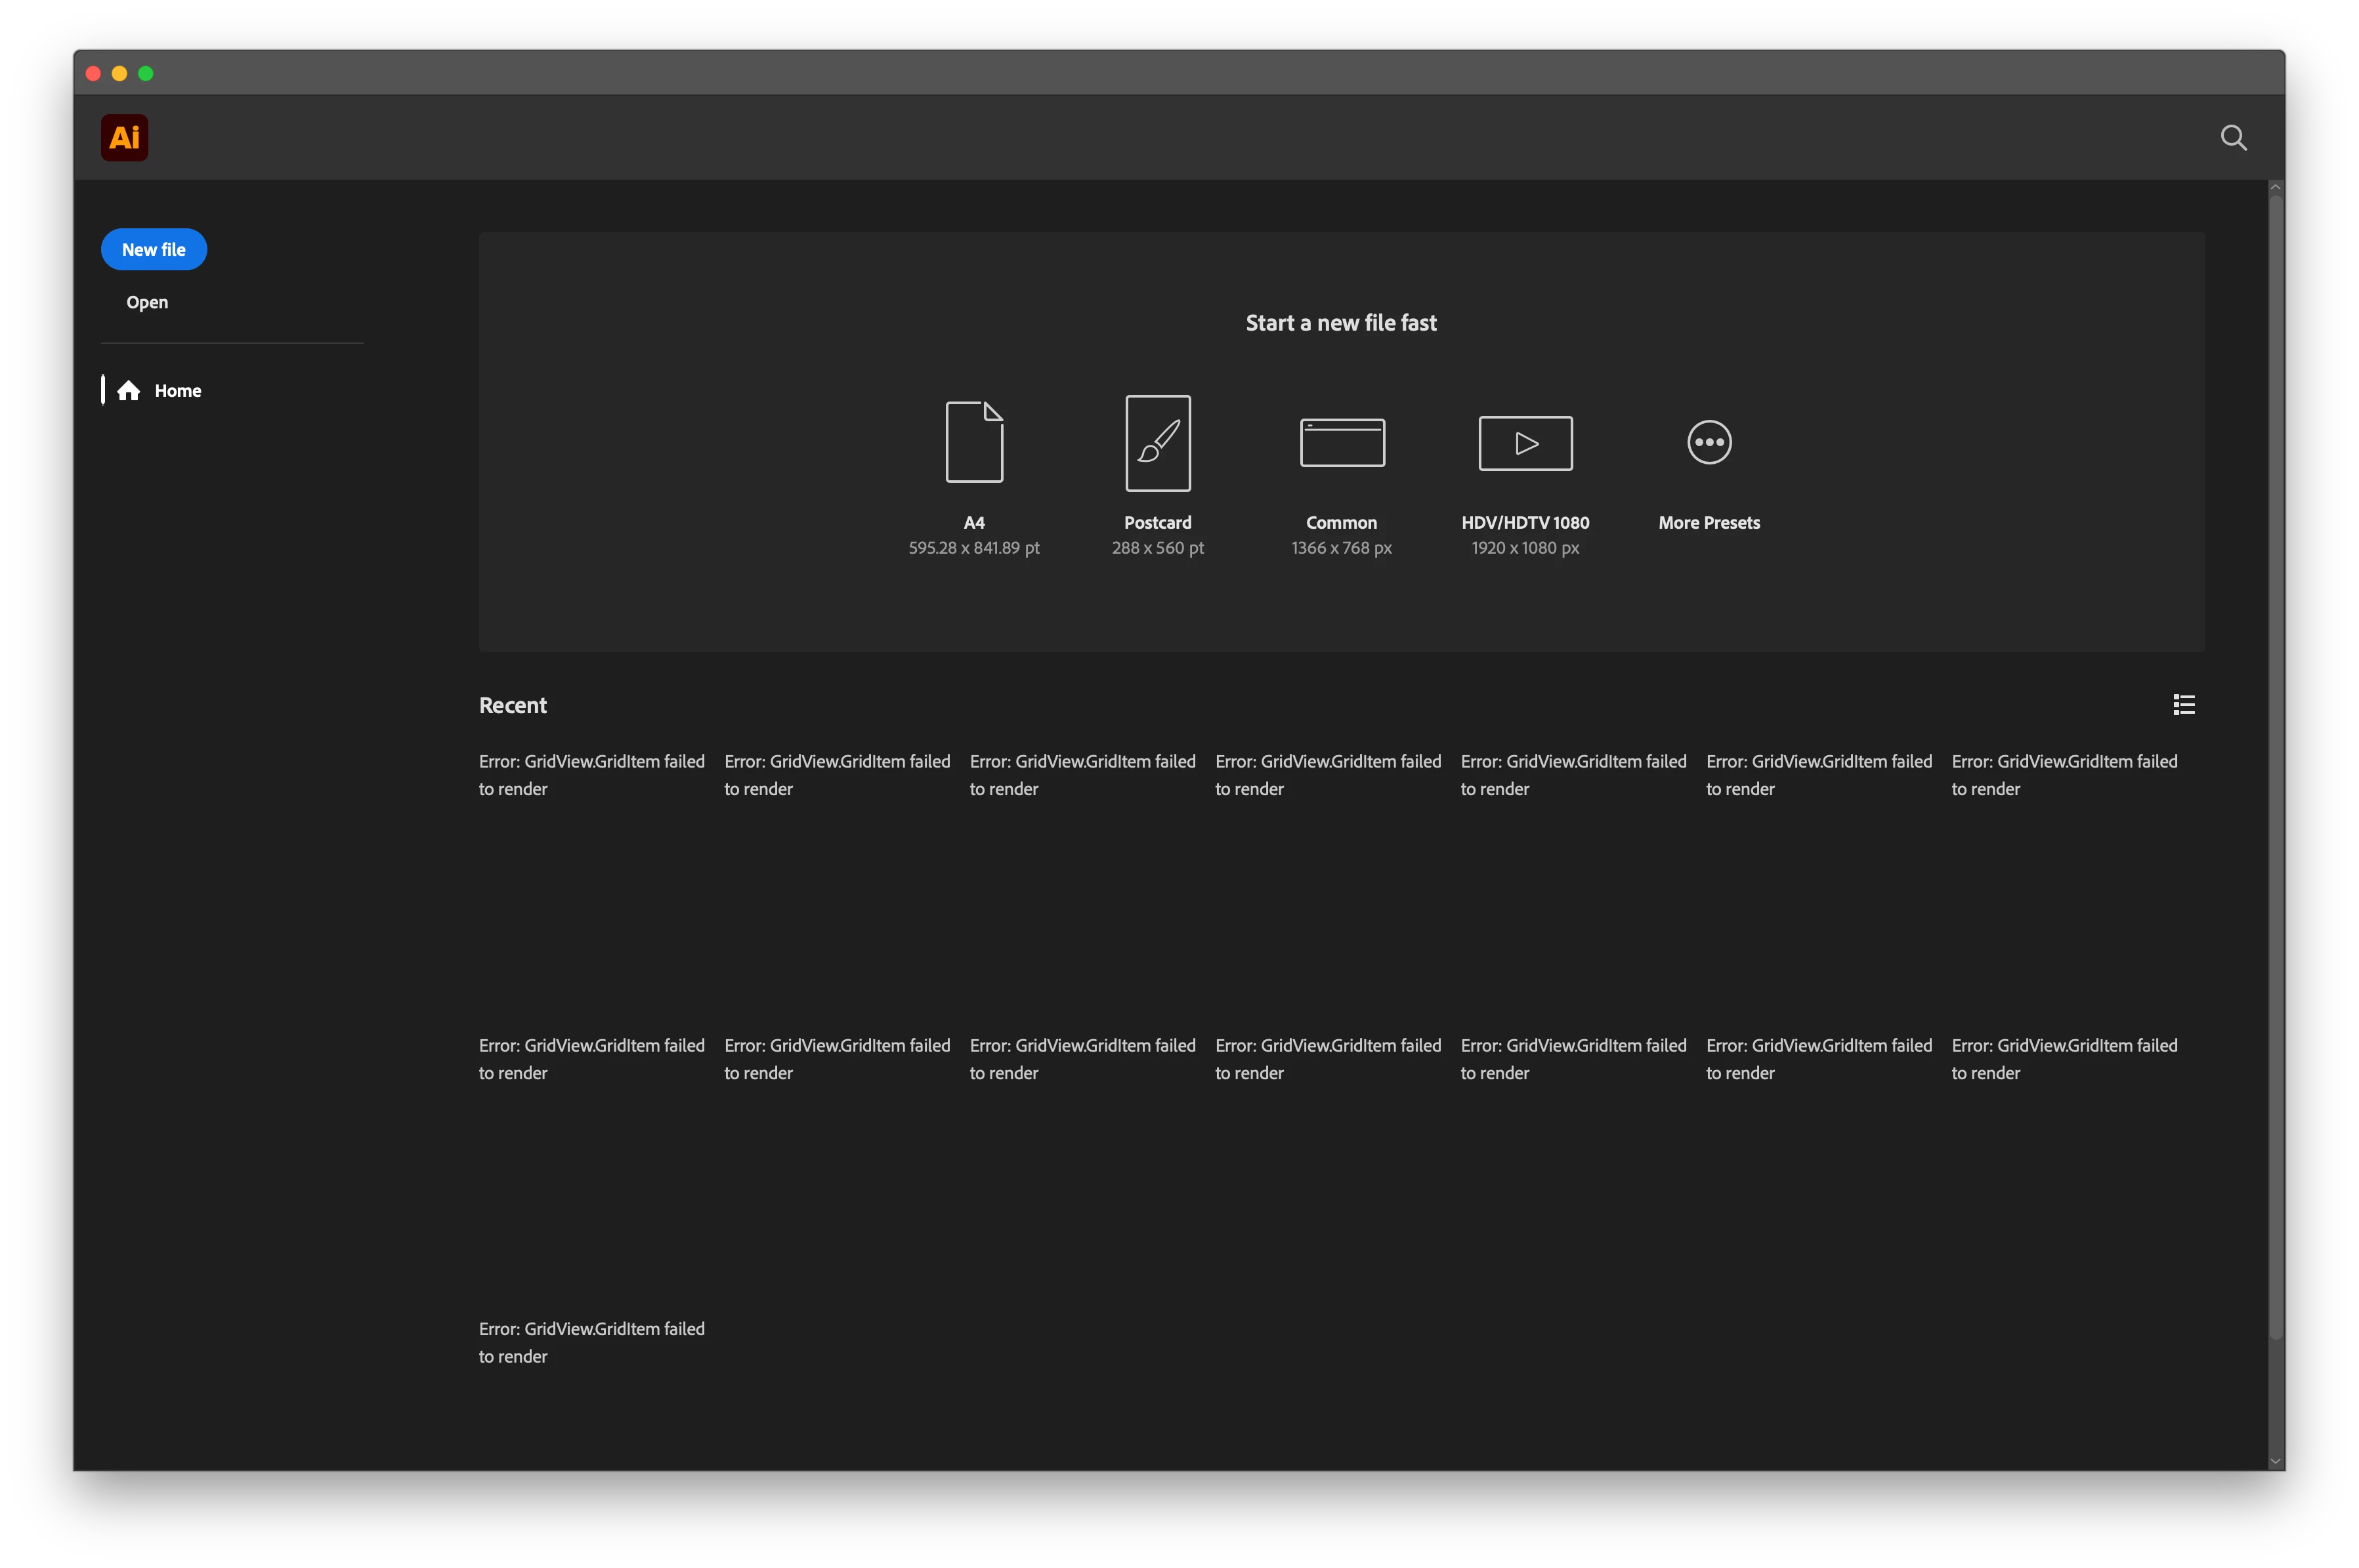Viewport: 2359px width, 1568px height.
Task: Click the New file button
Action: pos(153,250)
